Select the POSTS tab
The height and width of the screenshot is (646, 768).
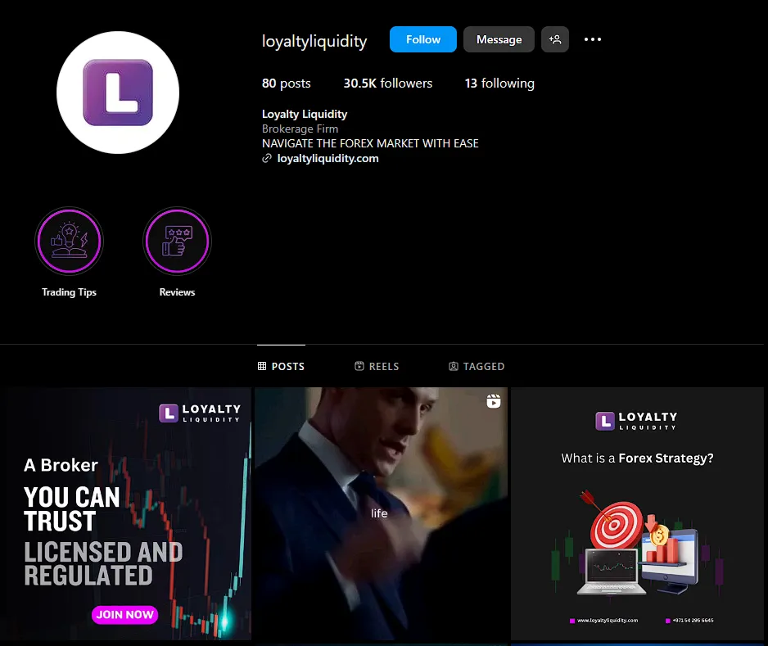pyautogui.click(x=281, y=366)
